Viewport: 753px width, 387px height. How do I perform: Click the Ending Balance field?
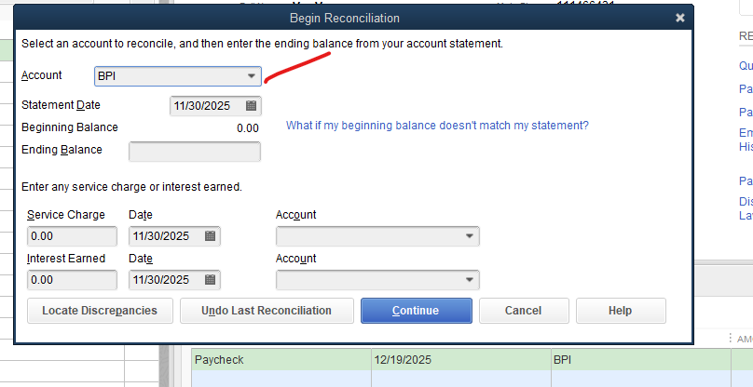pos(195,151)
